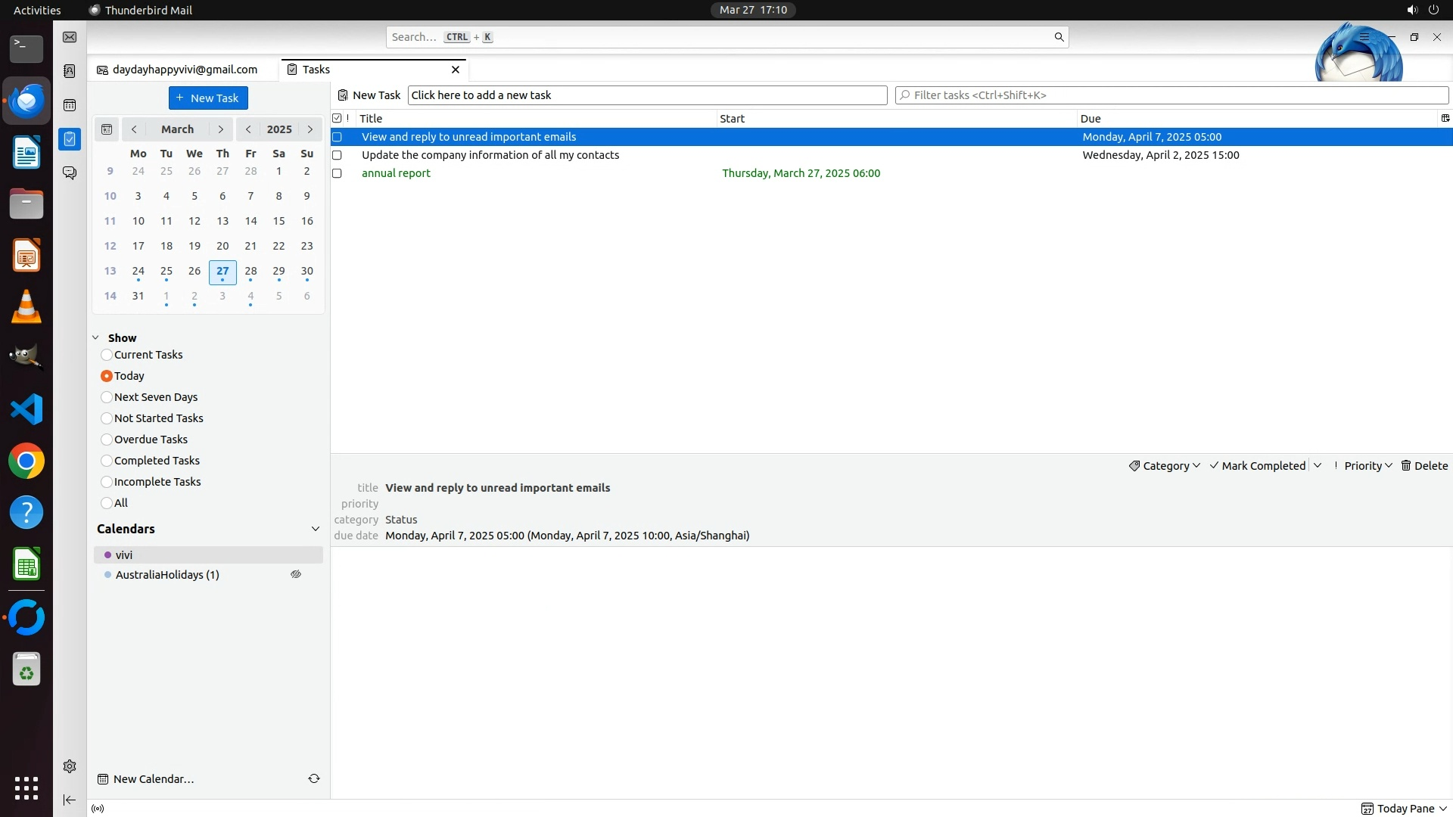Check the 'annual report' task checkbox
The height and width of the screenshot is (817, 1453).
(x=338, y=173)
